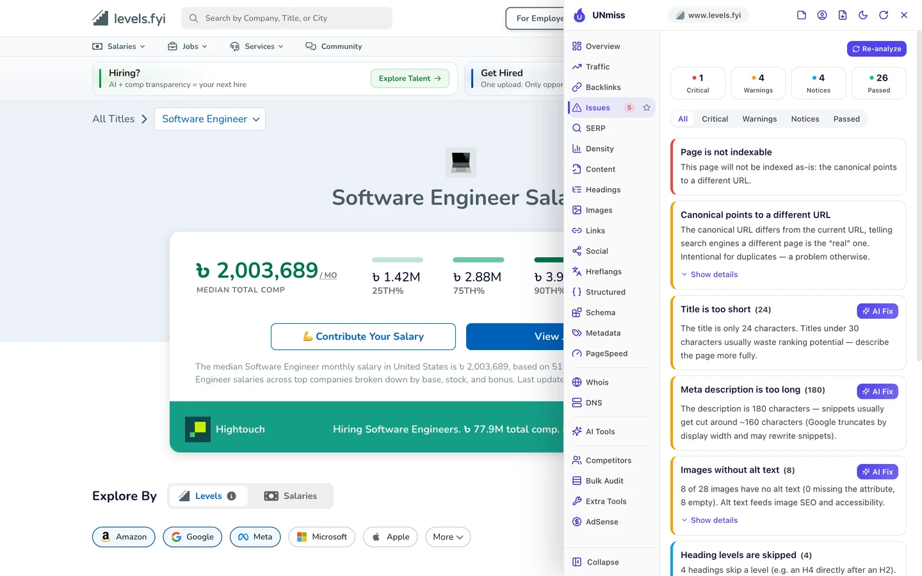
Task: Click the 4 Warnings summary card
Action: pyautogui.click(x=758, y=83)
